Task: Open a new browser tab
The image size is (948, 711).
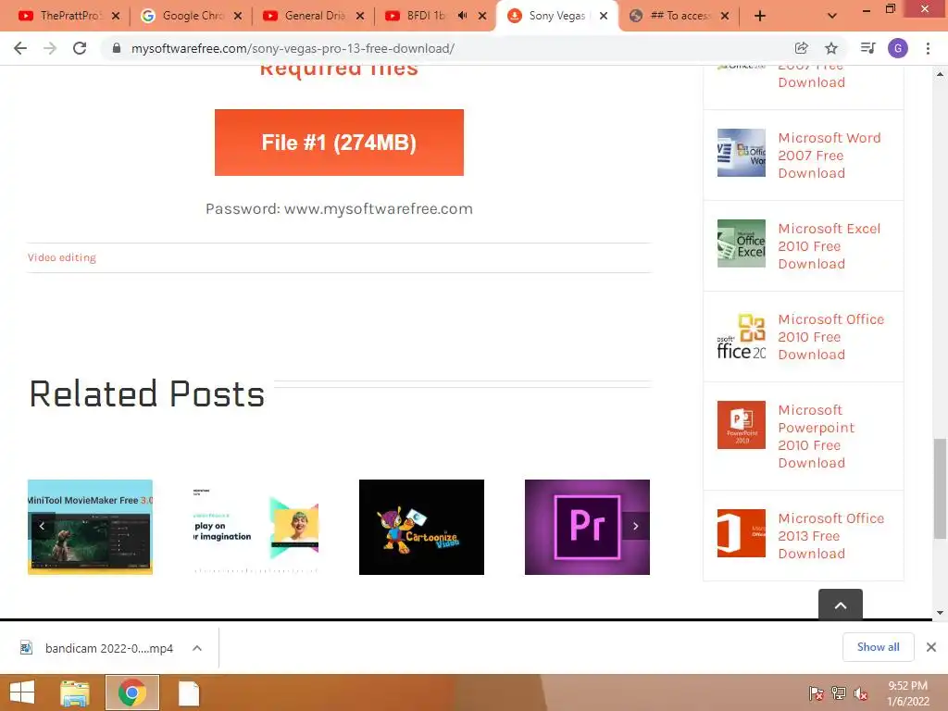Action: [760, 17]
